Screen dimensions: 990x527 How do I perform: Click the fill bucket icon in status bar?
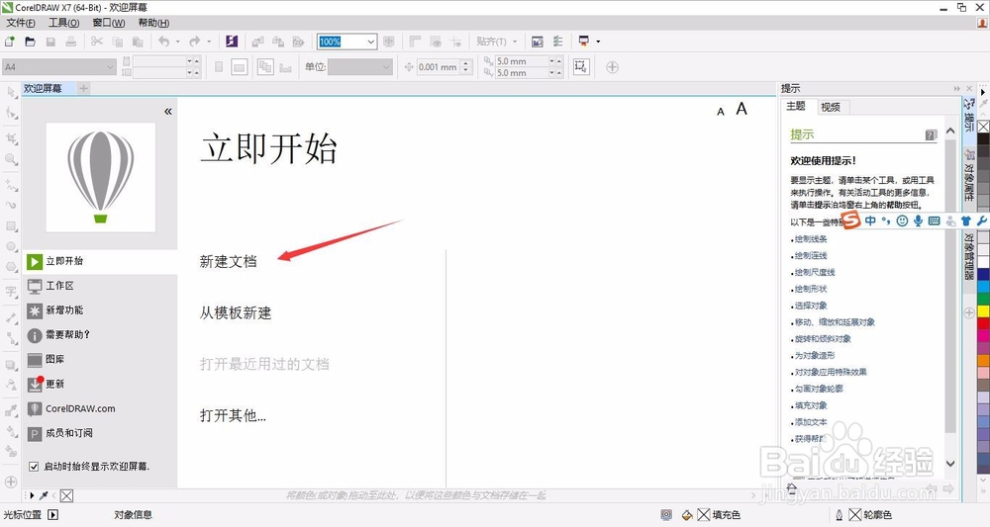(687, 515)
